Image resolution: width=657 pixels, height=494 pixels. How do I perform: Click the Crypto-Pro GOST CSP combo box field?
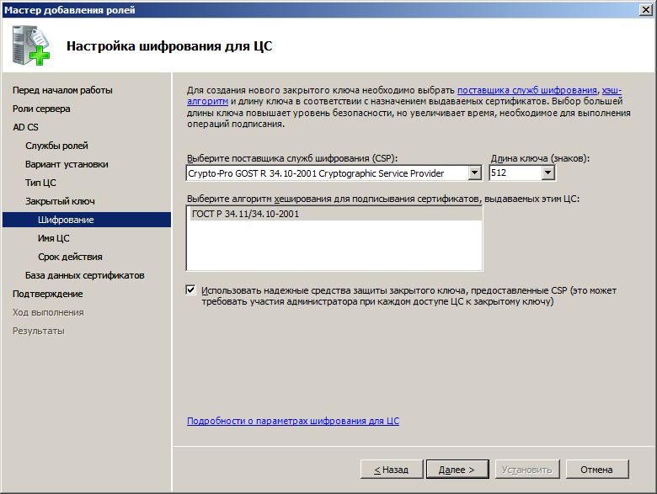pos(334,173)
